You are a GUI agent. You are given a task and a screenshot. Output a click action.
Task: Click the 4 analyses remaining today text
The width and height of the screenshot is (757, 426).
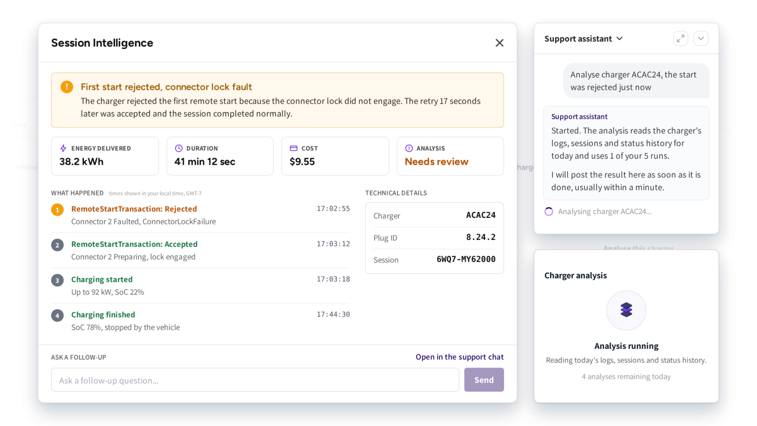(x=626, y=376)
